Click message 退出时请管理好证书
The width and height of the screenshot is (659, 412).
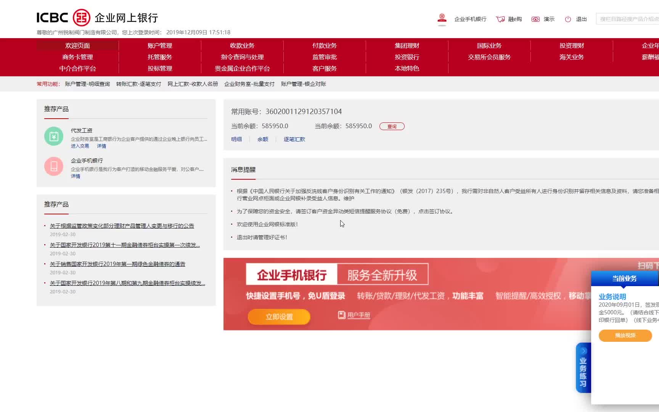pos(262,237)
